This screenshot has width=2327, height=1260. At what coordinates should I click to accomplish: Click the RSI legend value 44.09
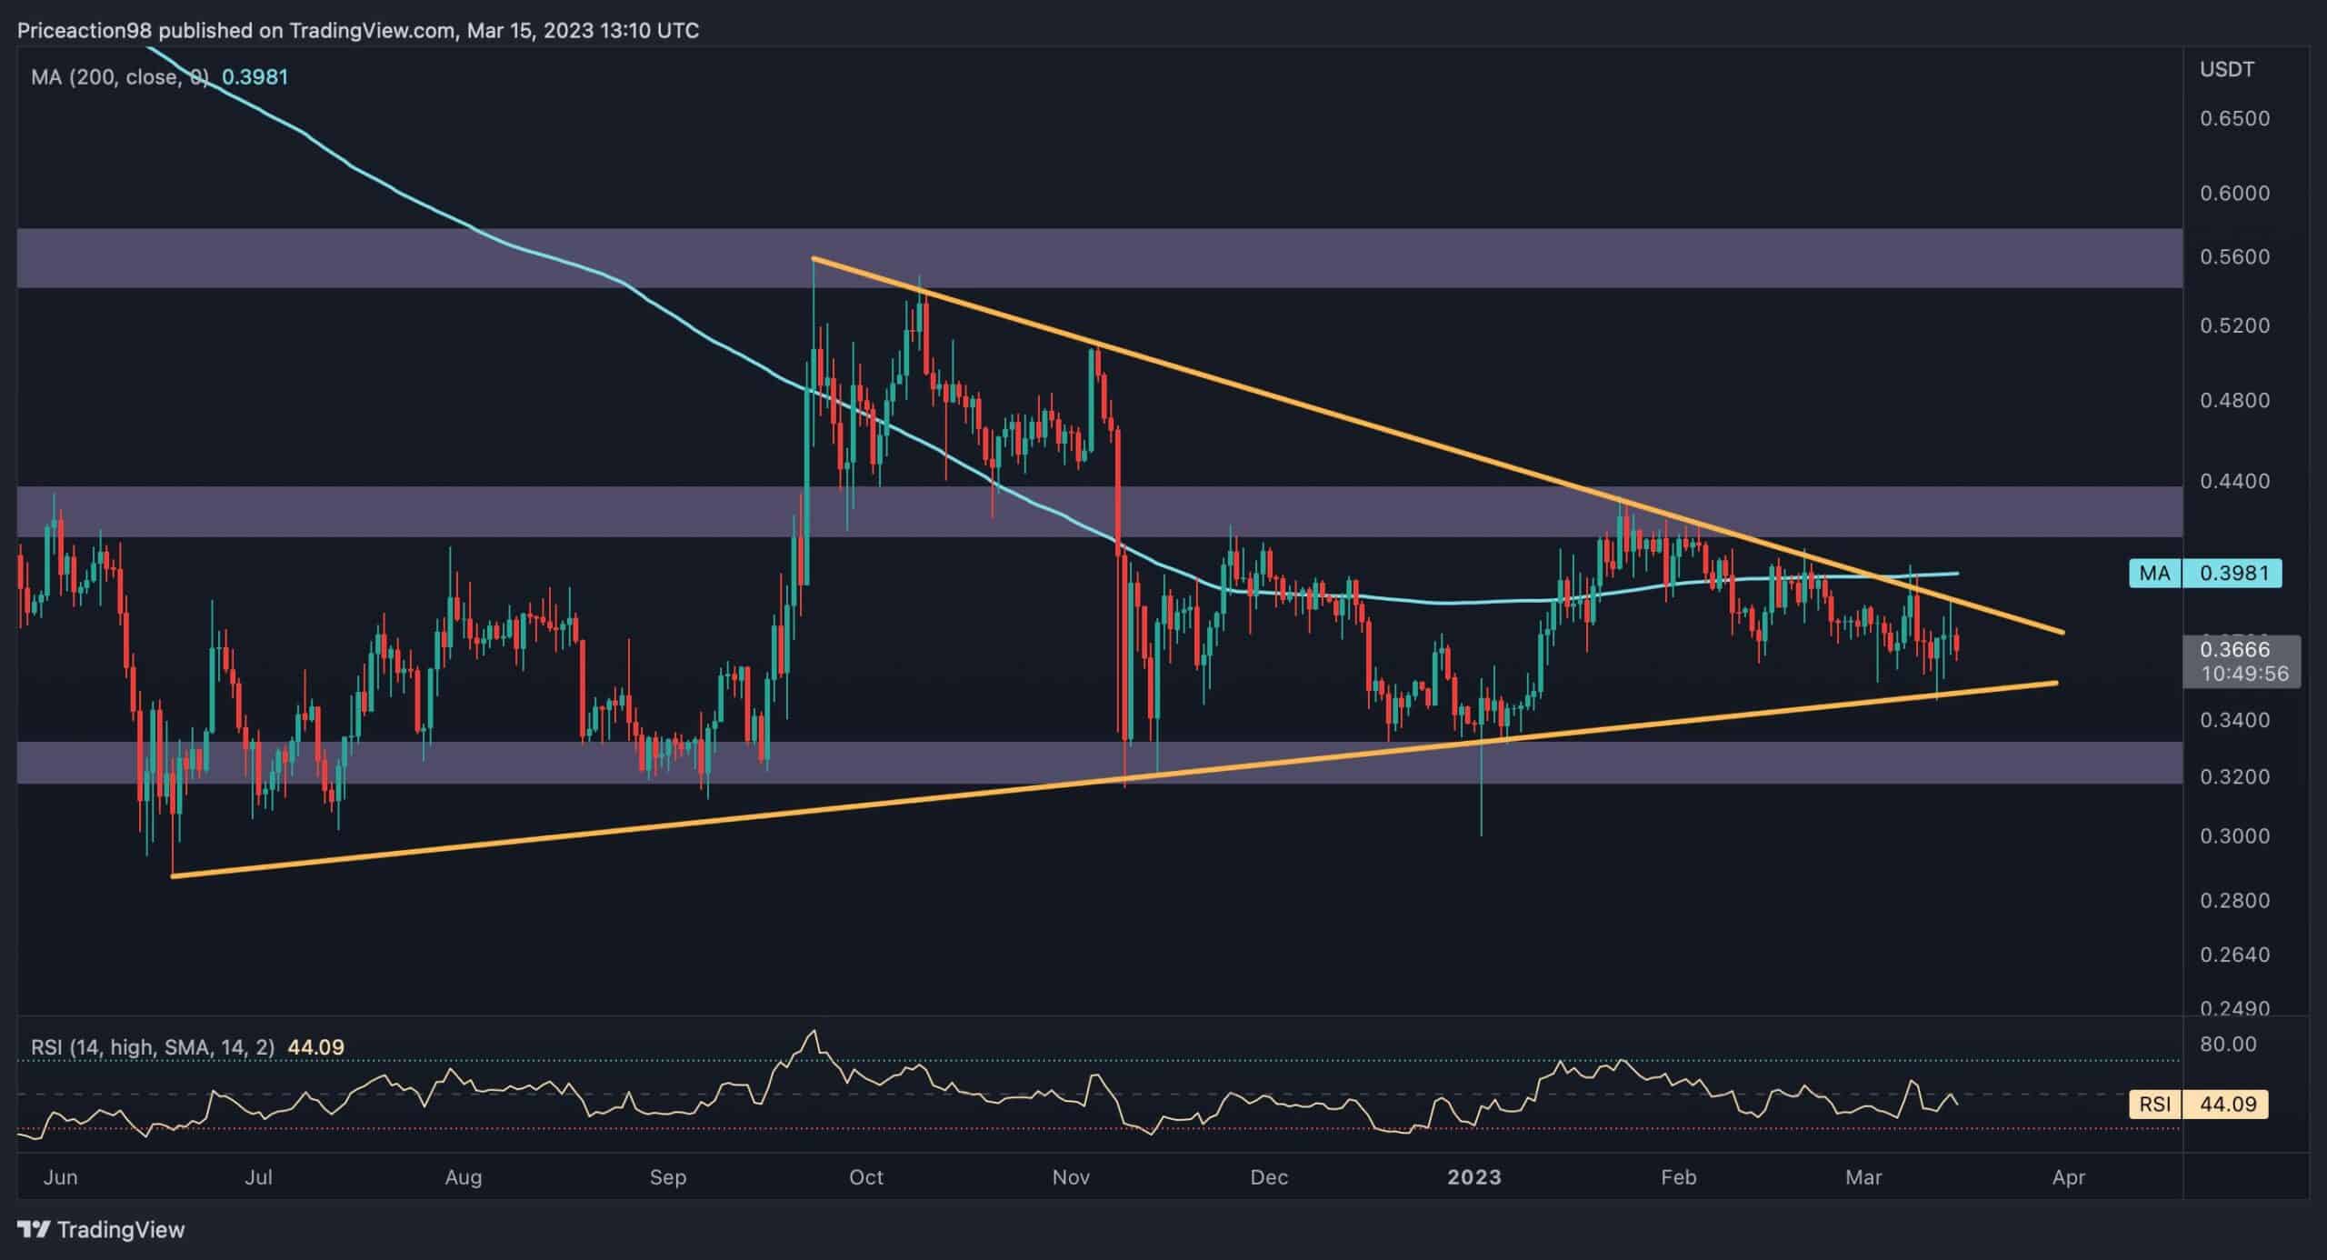[x=315, y=1047]
